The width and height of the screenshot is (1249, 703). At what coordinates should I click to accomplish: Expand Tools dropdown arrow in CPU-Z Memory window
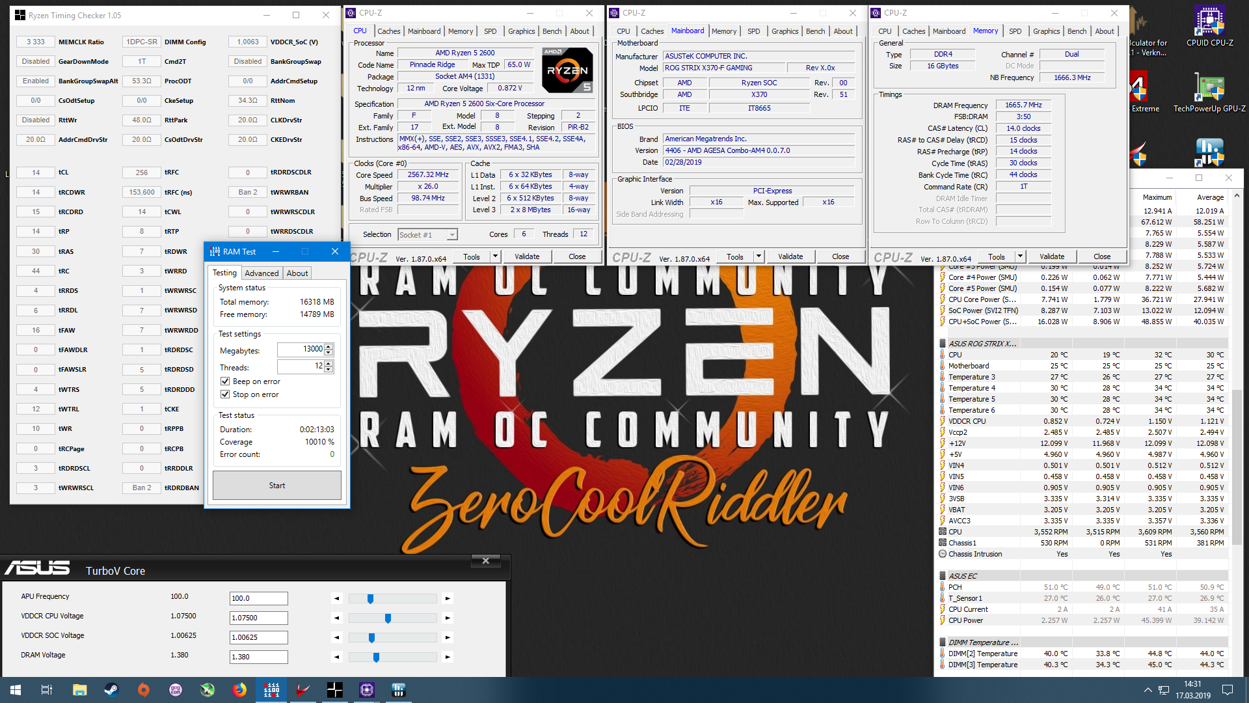[x=1020, y=256]
